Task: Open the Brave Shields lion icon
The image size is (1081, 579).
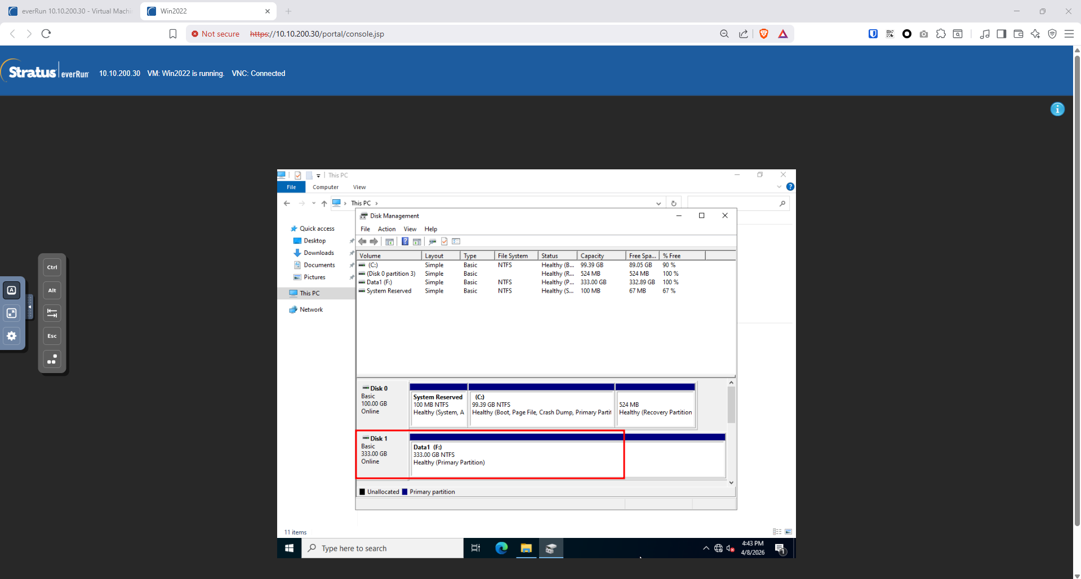Action: [764, 34]
